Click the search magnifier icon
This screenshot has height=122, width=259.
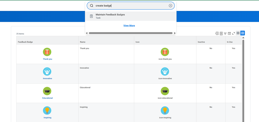pos(92,6)
